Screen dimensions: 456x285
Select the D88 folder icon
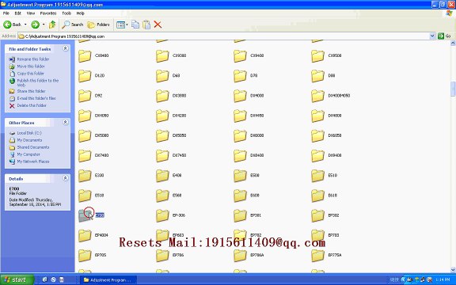coord(317,76)
